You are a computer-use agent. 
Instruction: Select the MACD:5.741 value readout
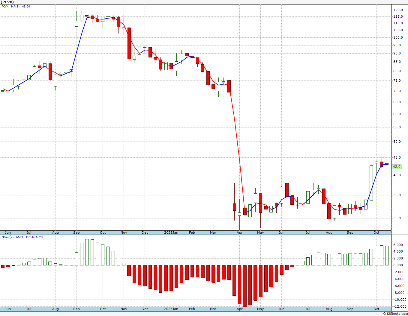(x=35, y=237)
